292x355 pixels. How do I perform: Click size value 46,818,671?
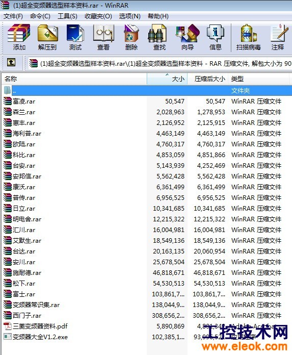[x=169, y=272]
